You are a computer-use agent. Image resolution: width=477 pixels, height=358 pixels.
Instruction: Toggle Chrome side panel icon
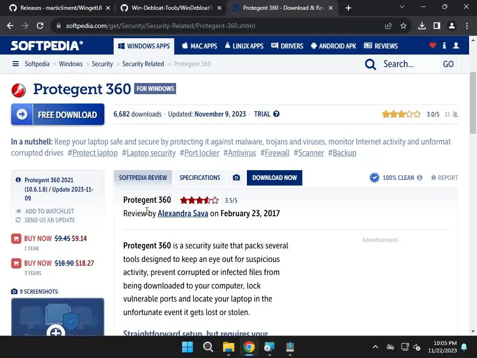pyautogui.click(x=437, y=26)
